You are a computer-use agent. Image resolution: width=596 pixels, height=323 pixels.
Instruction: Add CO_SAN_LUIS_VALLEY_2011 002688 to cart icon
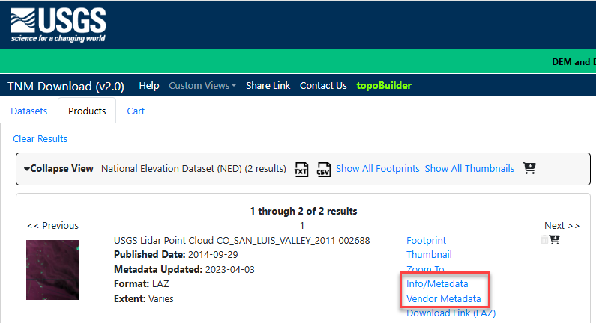click(x=555, y=239)
